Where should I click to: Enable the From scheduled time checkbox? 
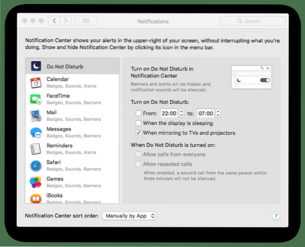click(x=139, y=114)
